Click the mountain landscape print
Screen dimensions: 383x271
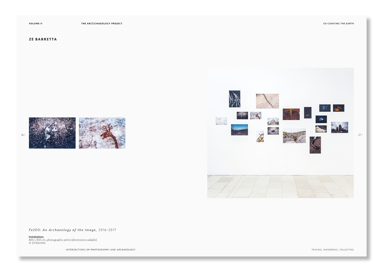pyautogui.click(x=239, y=130)
